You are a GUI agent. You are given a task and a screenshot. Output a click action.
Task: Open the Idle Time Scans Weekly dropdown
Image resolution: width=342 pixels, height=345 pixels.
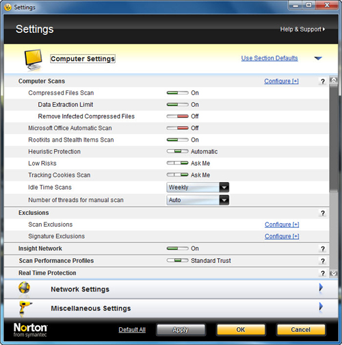[x=198, y=188]
